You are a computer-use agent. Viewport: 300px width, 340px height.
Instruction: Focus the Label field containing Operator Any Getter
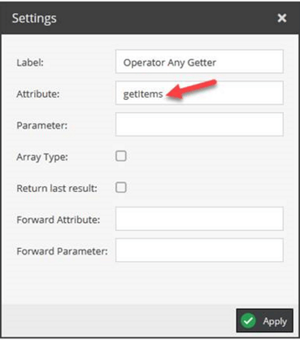pos(199,62)
